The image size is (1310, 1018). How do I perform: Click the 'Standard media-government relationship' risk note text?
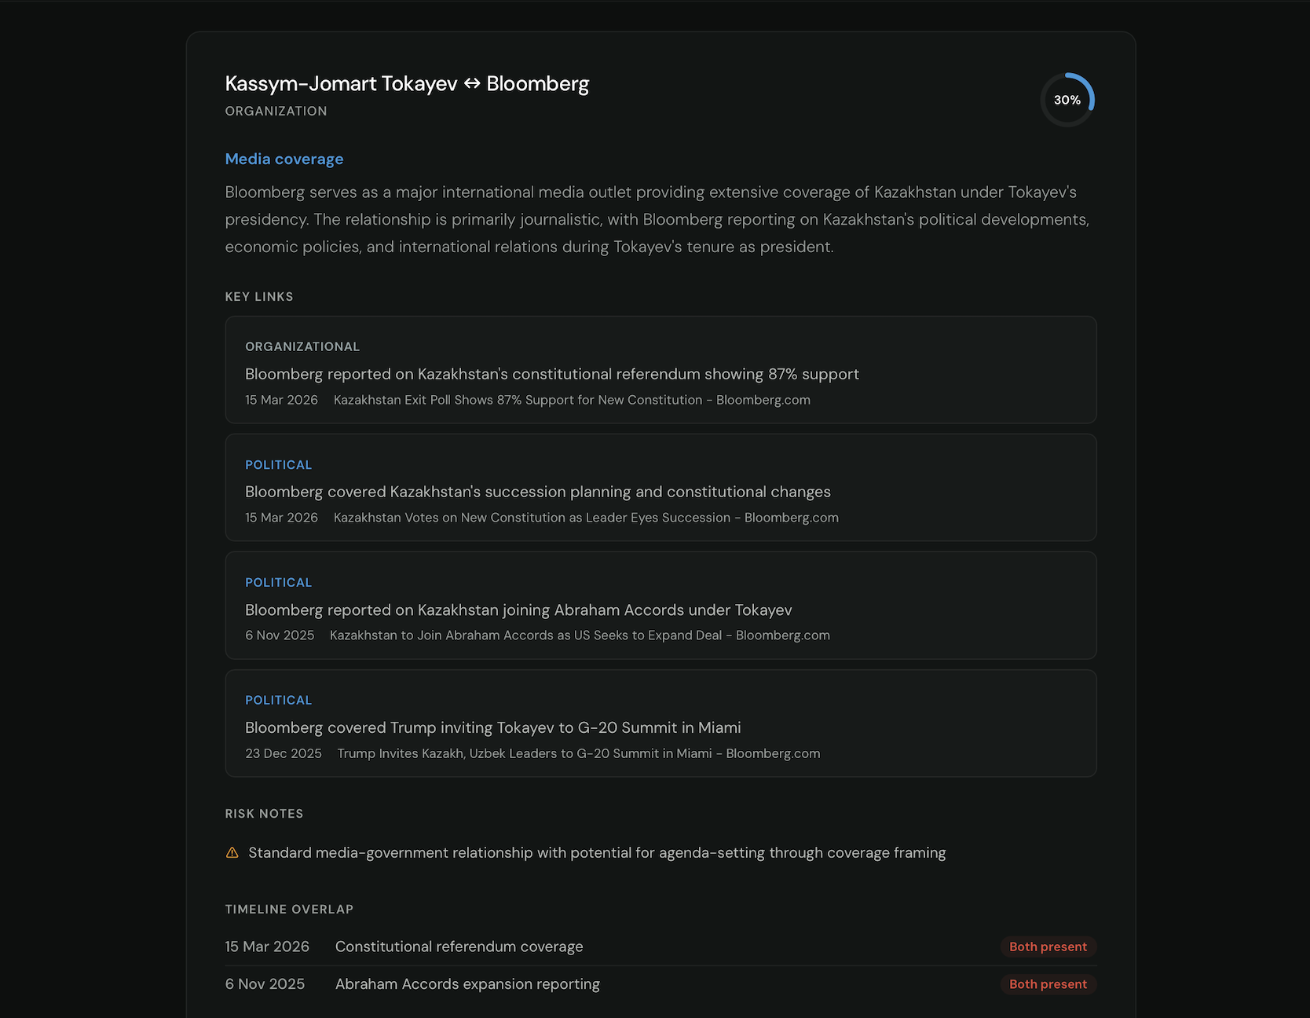(x=597, y=852)
